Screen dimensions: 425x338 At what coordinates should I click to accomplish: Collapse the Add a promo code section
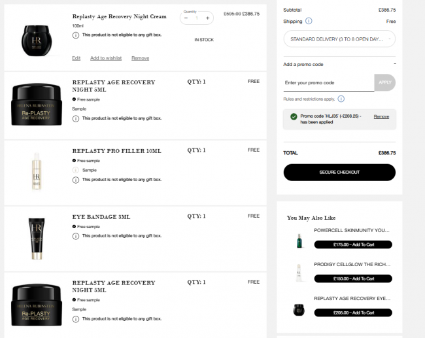[395, 64]
